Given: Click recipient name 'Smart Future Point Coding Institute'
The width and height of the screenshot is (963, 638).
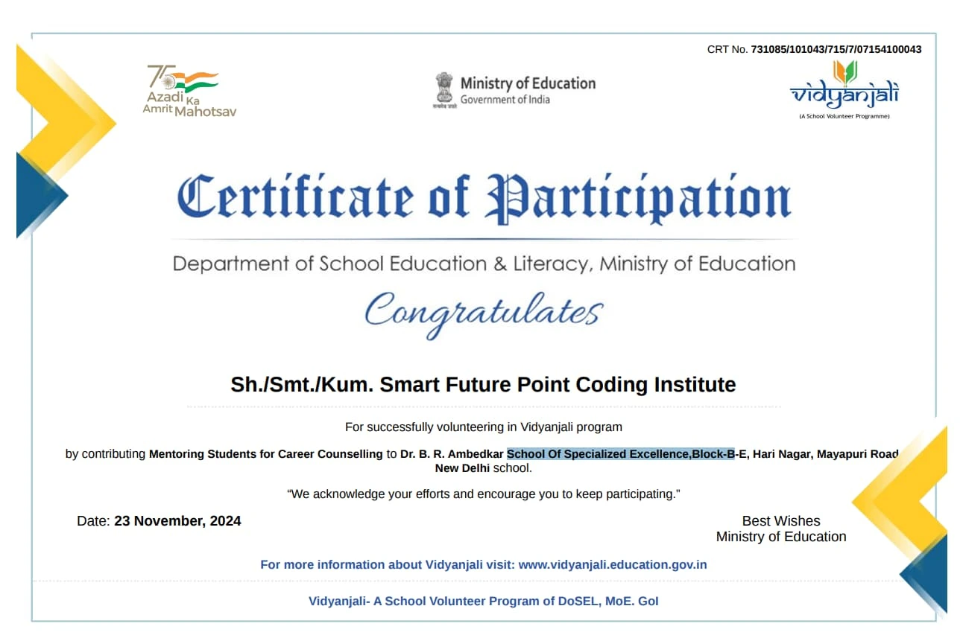Looking at the screenshot, I should point(558,385).
